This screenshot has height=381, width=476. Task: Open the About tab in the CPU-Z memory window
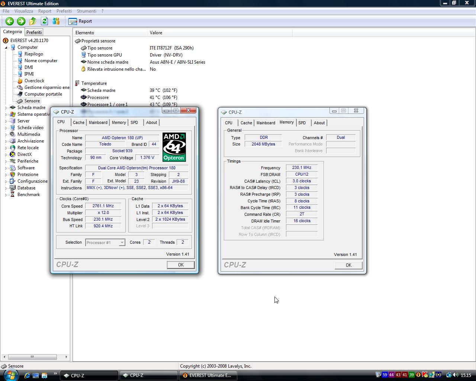(x=319, y=123)
